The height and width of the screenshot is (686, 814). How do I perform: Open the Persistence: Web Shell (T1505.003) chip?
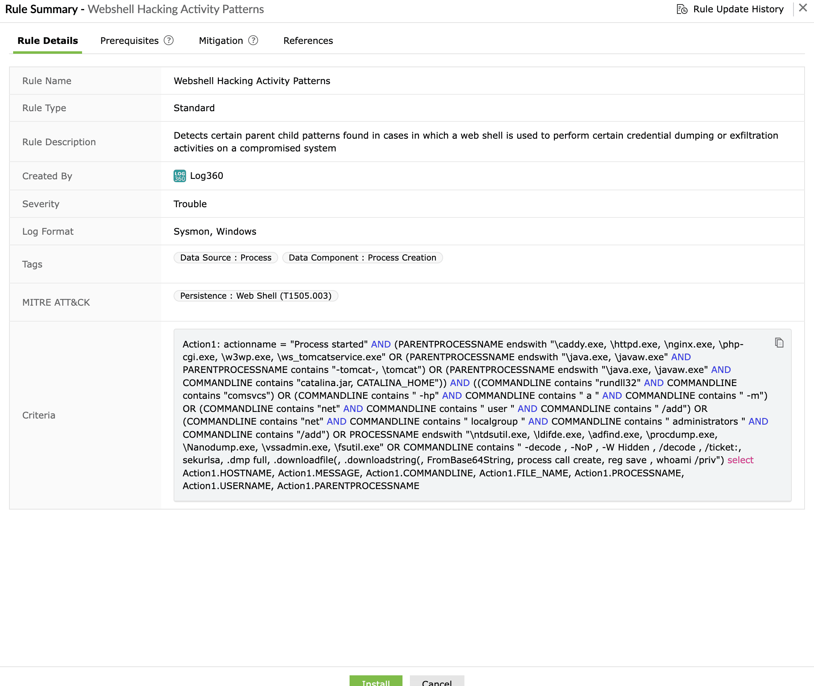255,295
